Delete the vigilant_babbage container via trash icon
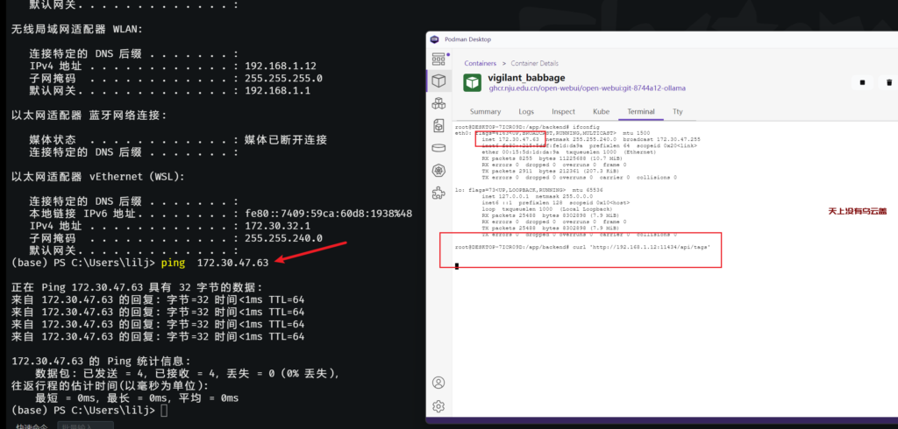 (x=889, y=82)
